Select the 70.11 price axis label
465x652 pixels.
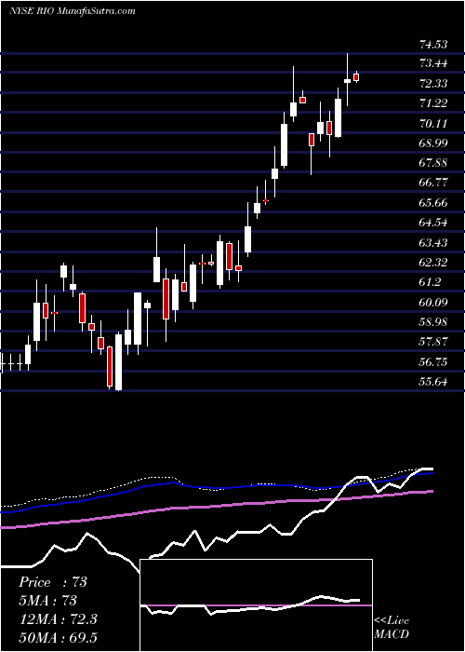pos(434,123)
